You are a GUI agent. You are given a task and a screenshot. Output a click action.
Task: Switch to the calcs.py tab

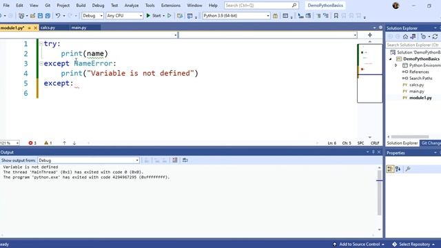(48, 28)
